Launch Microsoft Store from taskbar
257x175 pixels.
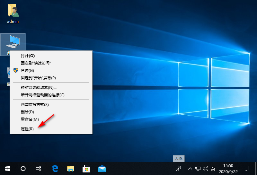[x=86, y=168]
